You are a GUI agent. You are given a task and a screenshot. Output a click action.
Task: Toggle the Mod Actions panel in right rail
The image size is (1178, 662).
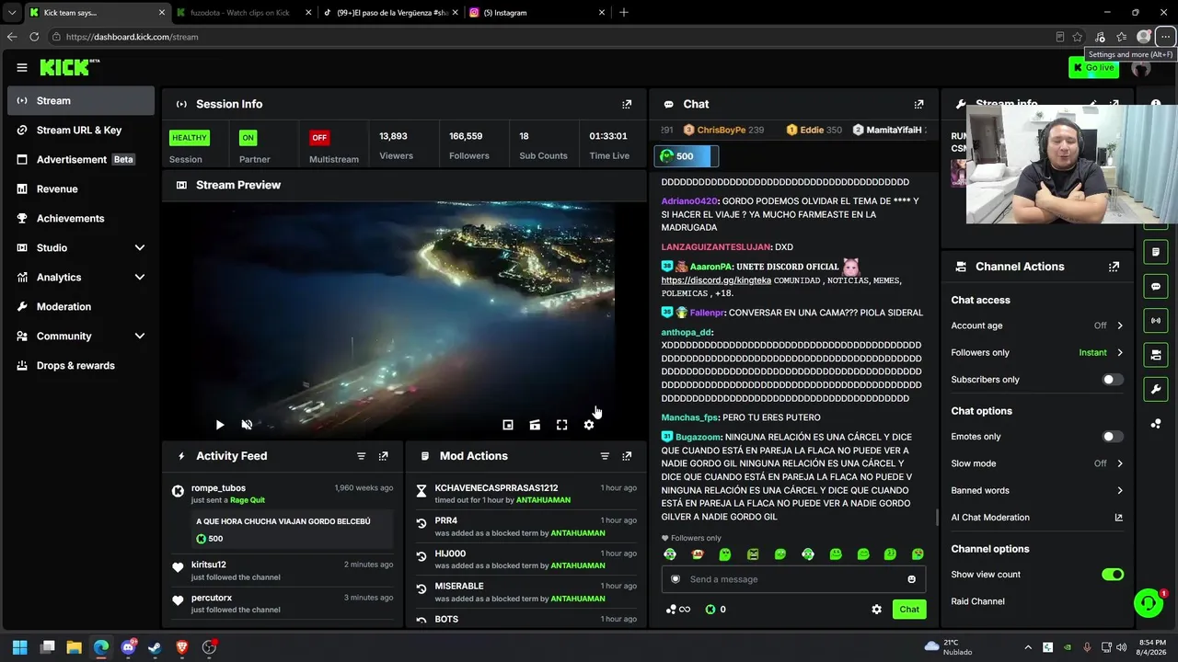[1156, 252]
